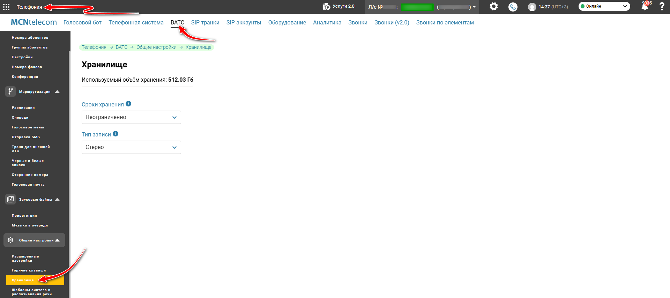670x298 pixels.
Task: Open Услуги 2.0 services icon
Action: click(x=326, y=7)
